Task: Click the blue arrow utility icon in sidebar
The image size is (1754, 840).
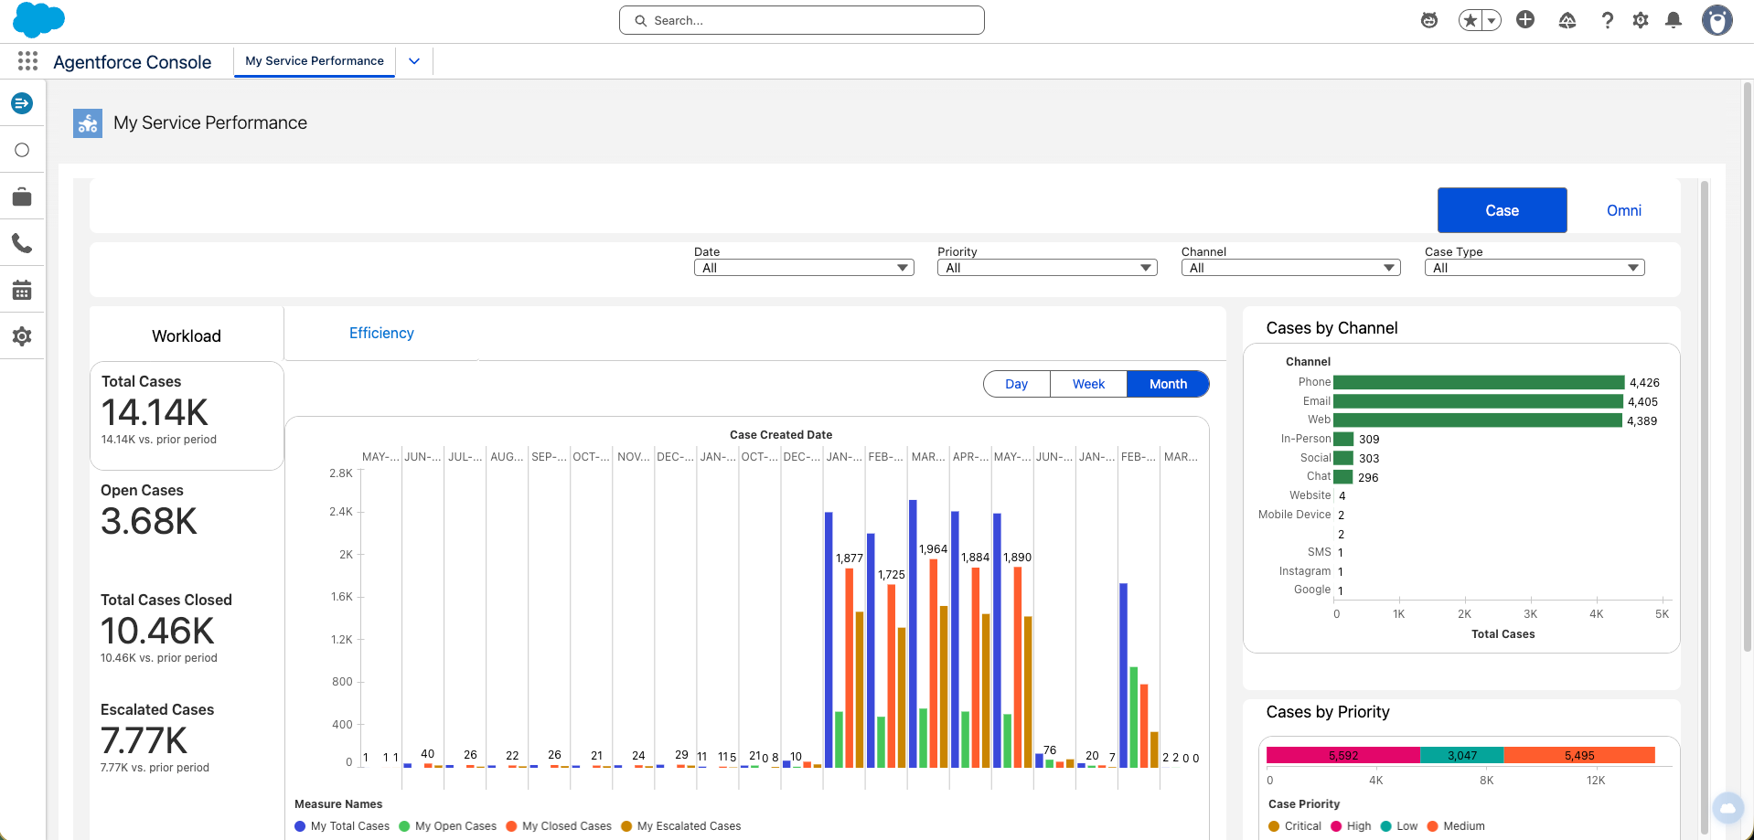Action: click(x=22, y=103)
